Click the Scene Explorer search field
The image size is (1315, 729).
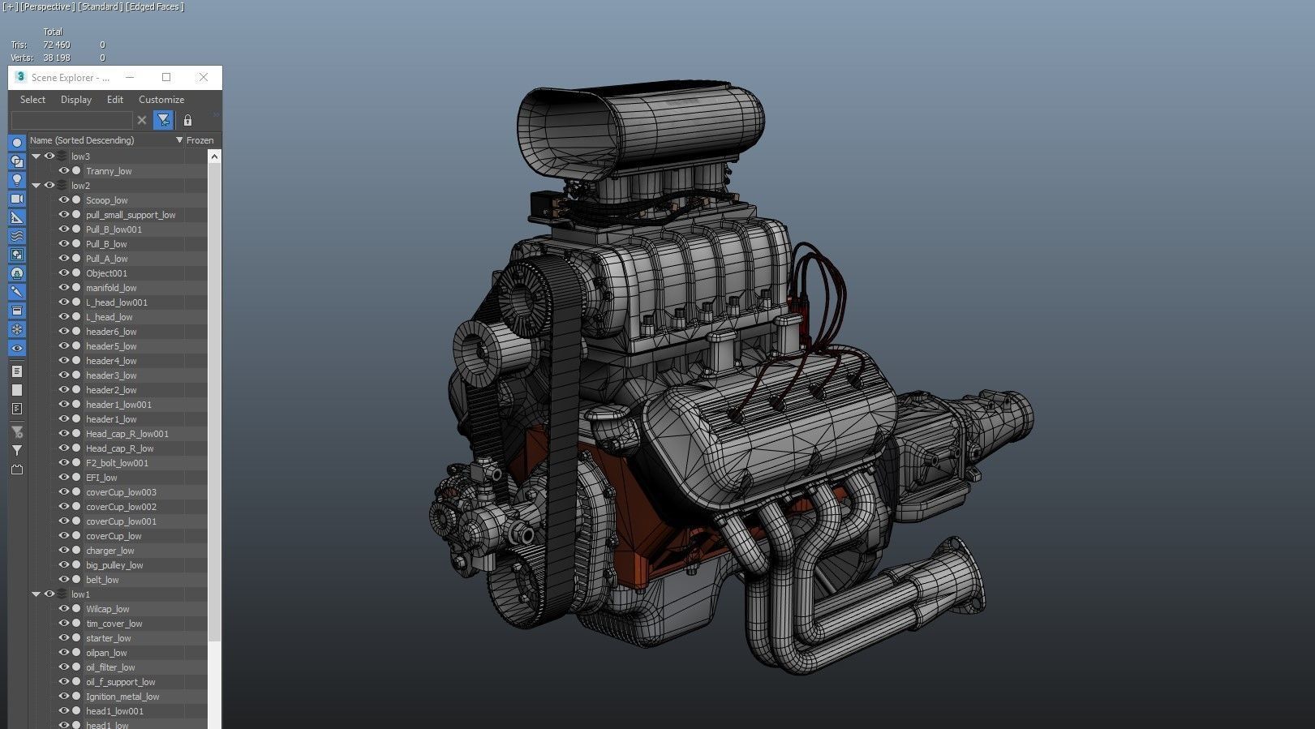pyautogui.click(x=71, y=120)
